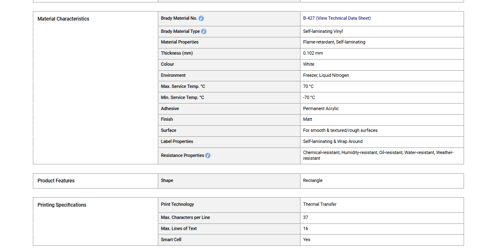The image size is (478, 251).
Task: Click the White colour value
Action: tap(309, 64)
